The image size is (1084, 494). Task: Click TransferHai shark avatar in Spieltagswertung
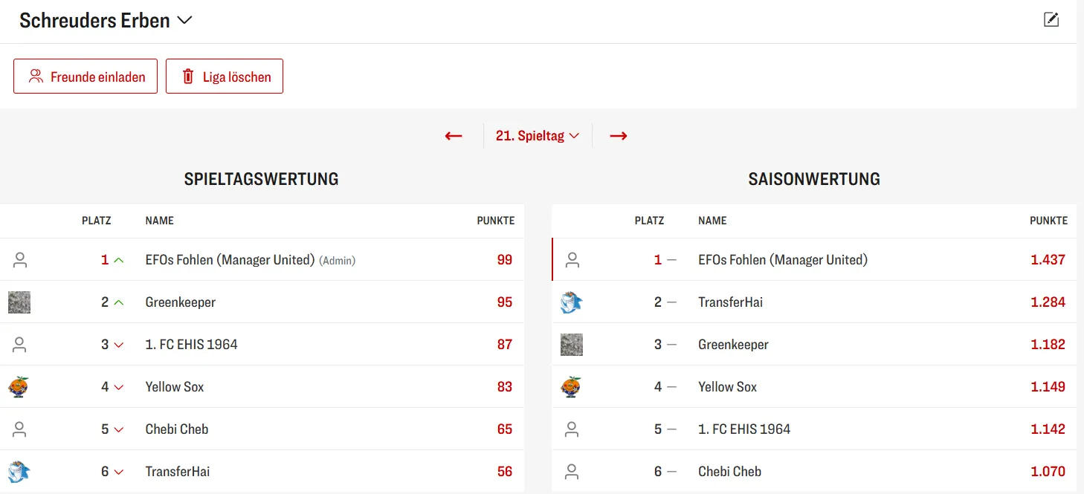(x=19, y=472)
